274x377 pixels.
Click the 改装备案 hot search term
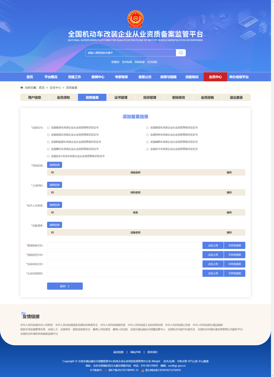pos(139,62)
